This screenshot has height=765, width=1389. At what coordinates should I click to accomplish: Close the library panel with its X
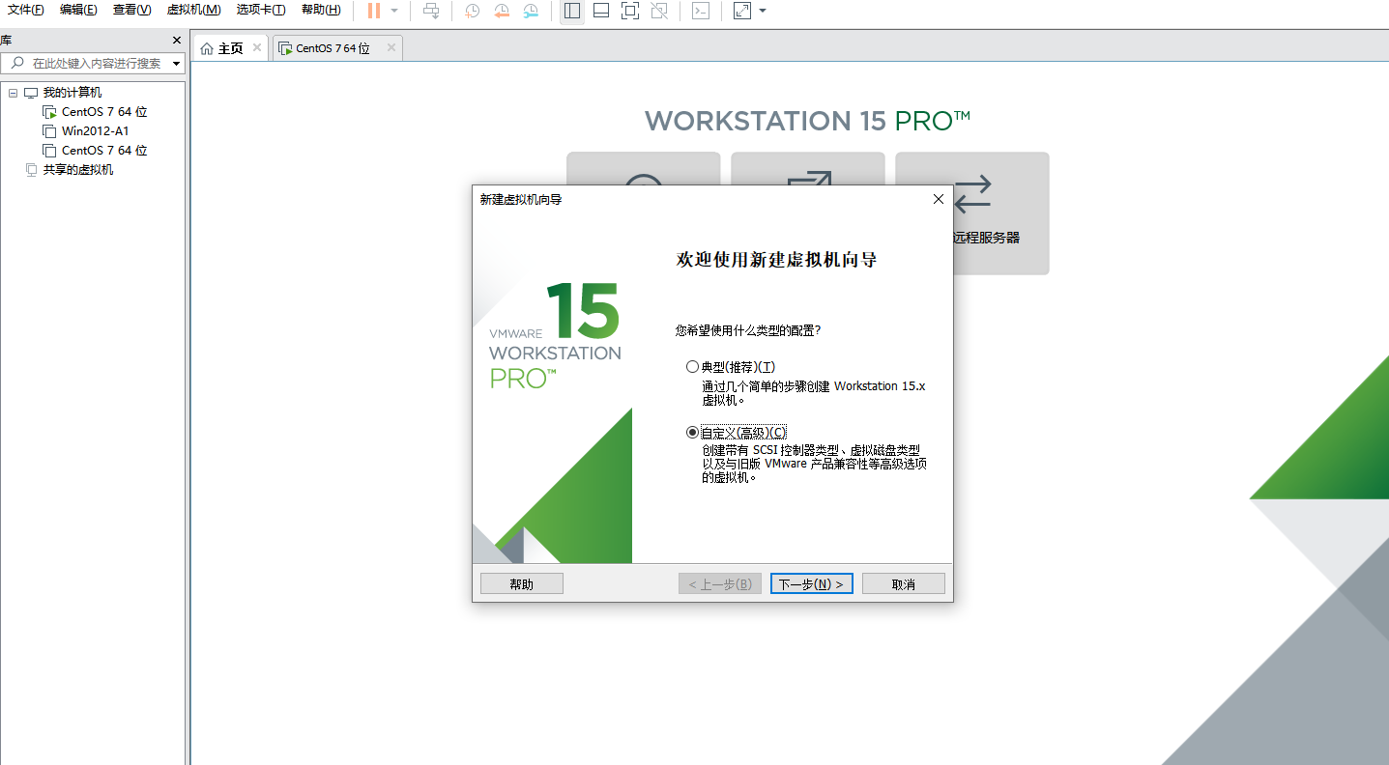coord(177,41)
